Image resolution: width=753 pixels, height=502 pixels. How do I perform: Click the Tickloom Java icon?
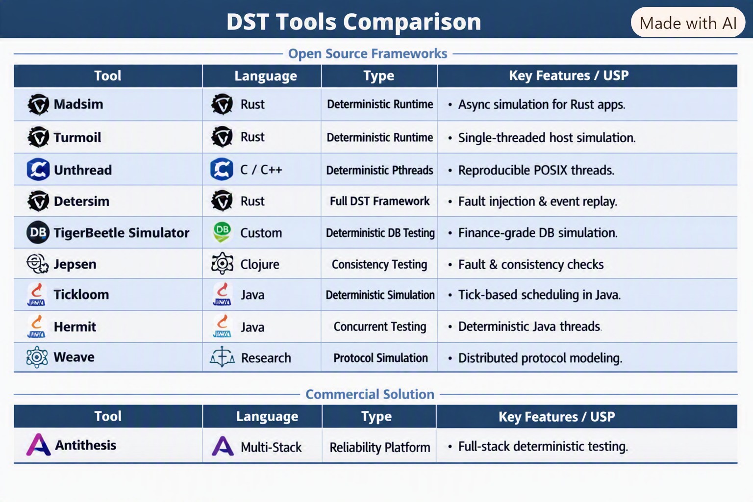[x=36, y=295]
